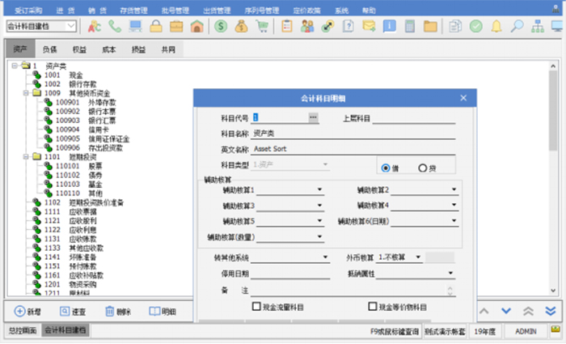Viewport: 566px width, 344px height.
Task: Click the shopping cart toolbar icon
Action: point(263,27)
